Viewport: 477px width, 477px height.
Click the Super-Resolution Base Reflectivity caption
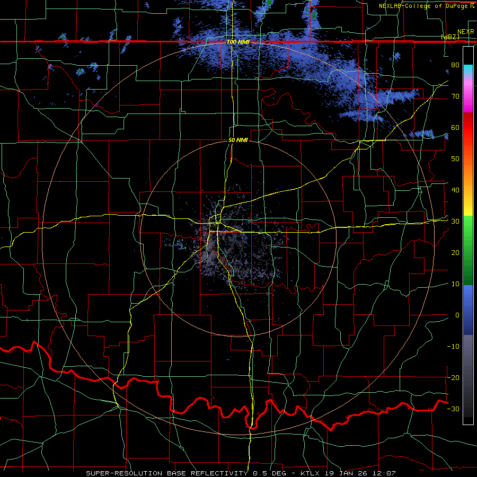point(241,473)
